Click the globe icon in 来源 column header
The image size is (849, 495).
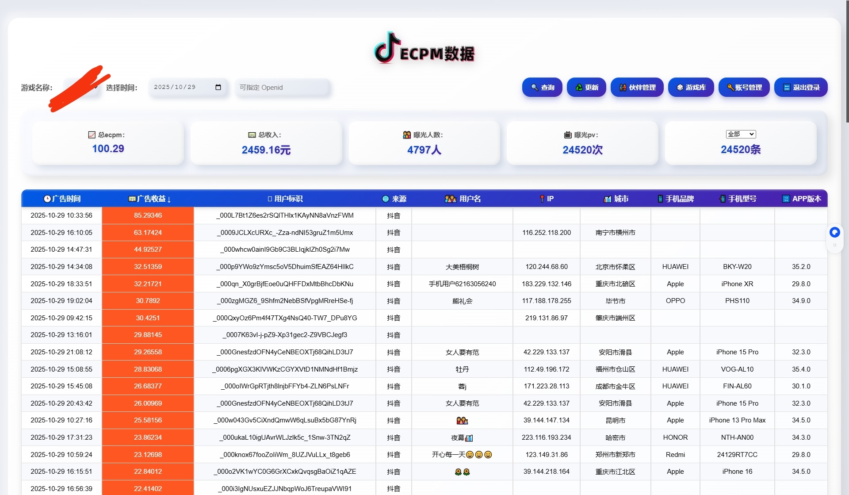[386, 199]
